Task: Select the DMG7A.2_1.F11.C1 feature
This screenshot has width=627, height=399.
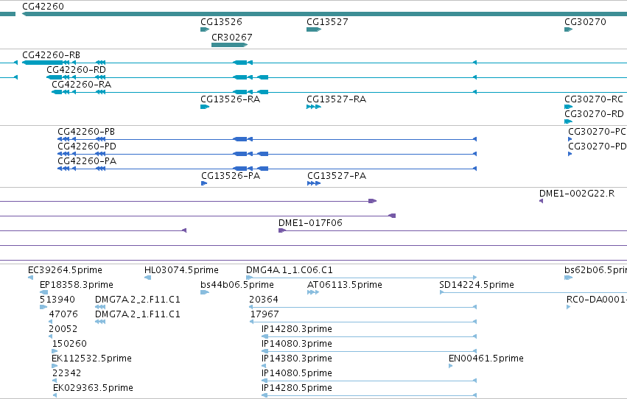Action: coord(100,322)
